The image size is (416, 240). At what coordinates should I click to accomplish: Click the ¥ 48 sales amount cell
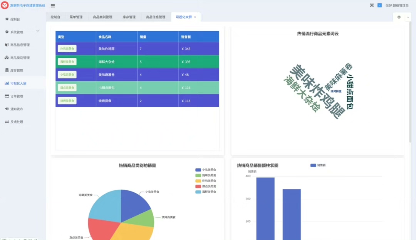click(199, 75)
